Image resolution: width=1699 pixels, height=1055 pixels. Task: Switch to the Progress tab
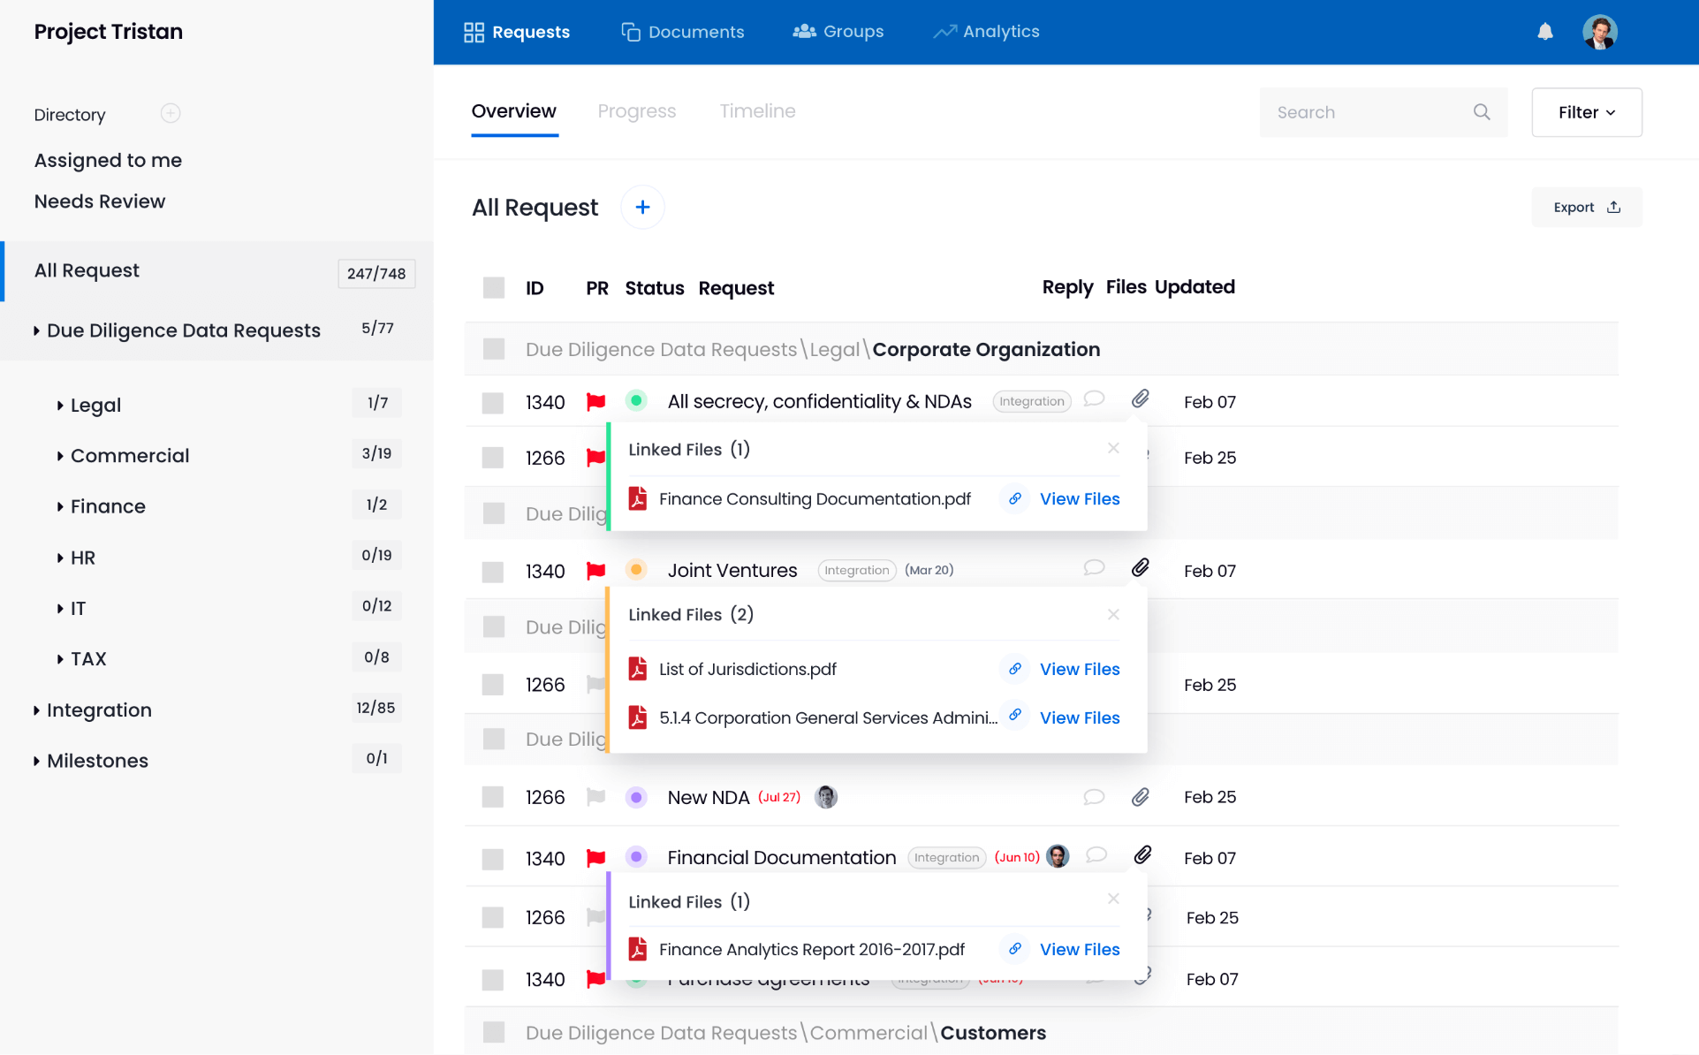[x=636, y=111]
